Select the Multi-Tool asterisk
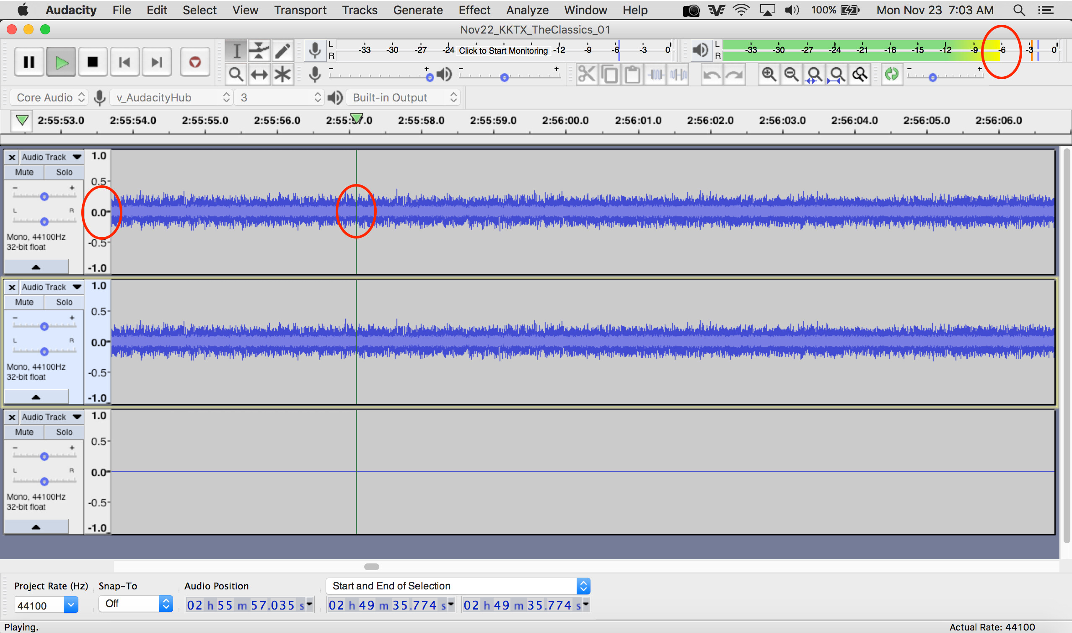Viewport: 1072px width, 633px height. click(x=282, y=74)
